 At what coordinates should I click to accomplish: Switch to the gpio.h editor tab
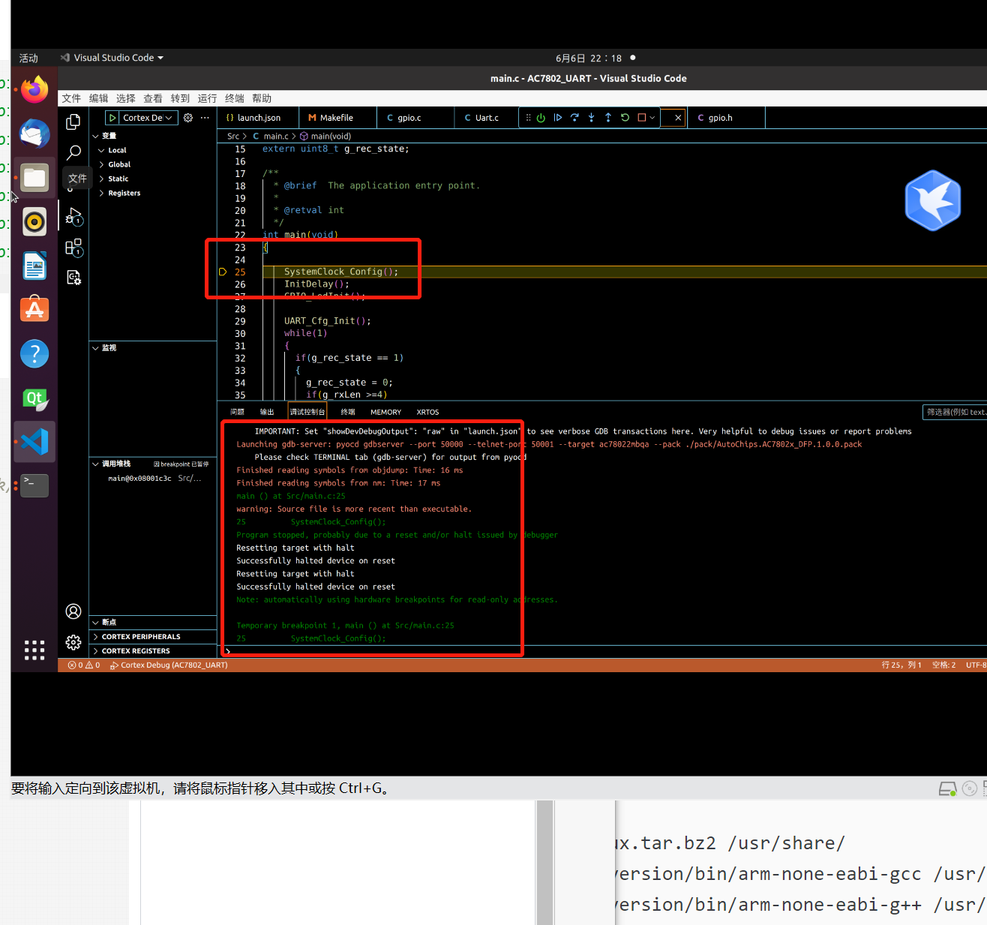tap(726, 118)
